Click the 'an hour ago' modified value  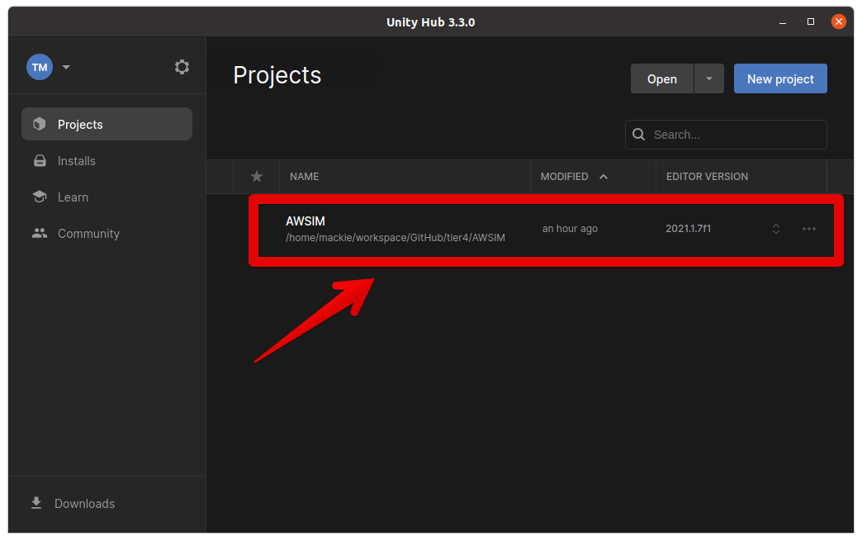pyautogui.click(x=570, y=229)
